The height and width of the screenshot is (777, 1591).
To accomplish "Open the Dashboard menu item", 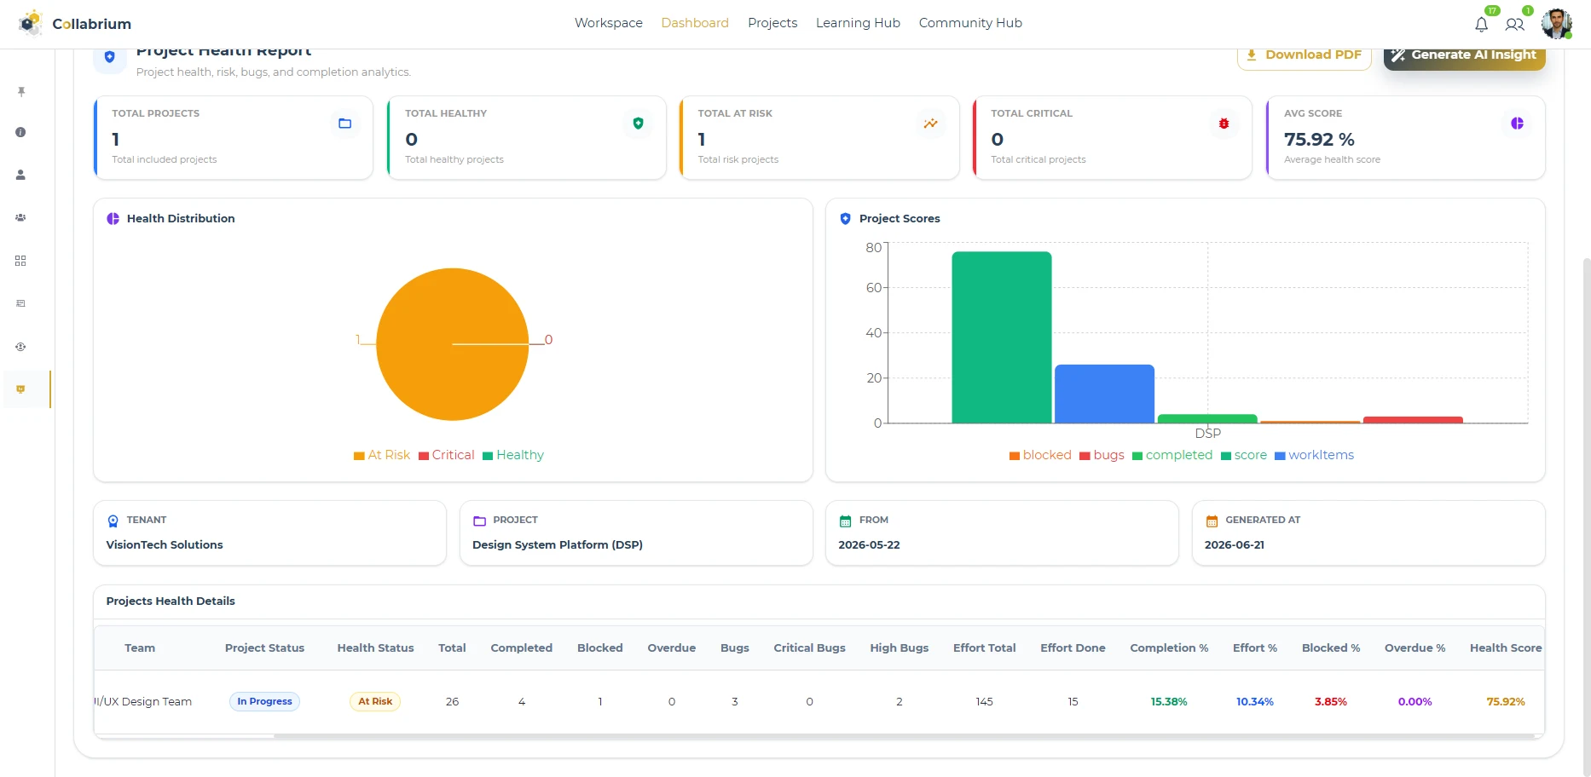I will (x=695, y=23).
